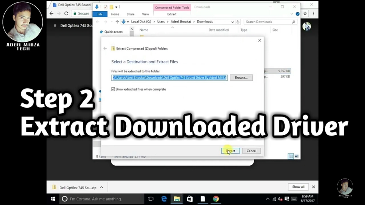Expand the address bar history dropdown
Image resolution: width=365 pixels, height=205 pixels.
[x=232, y=22]
